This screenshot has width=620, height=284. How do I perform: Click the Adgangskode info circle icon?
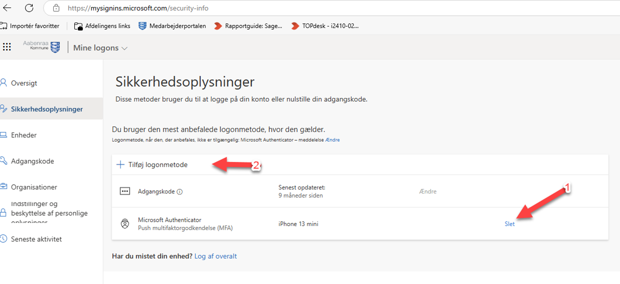pyautogui.click(x=180, y=192)
